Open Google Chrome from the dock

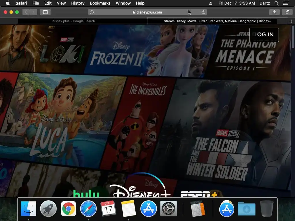click(x=69, y=209)
